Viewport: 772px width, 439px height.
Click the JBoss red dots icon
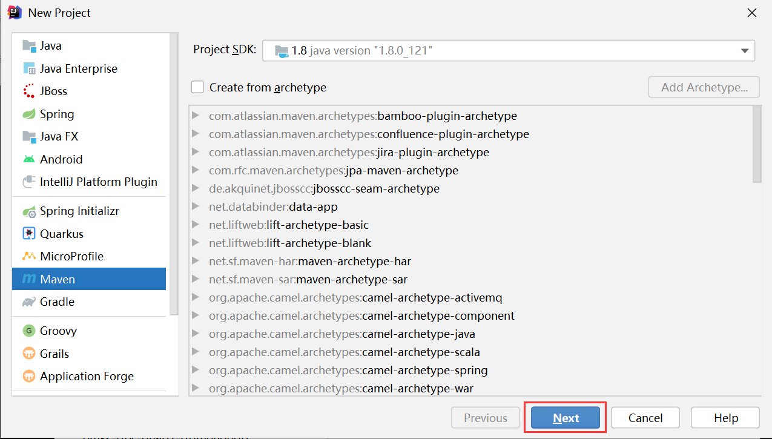(29, 91)
